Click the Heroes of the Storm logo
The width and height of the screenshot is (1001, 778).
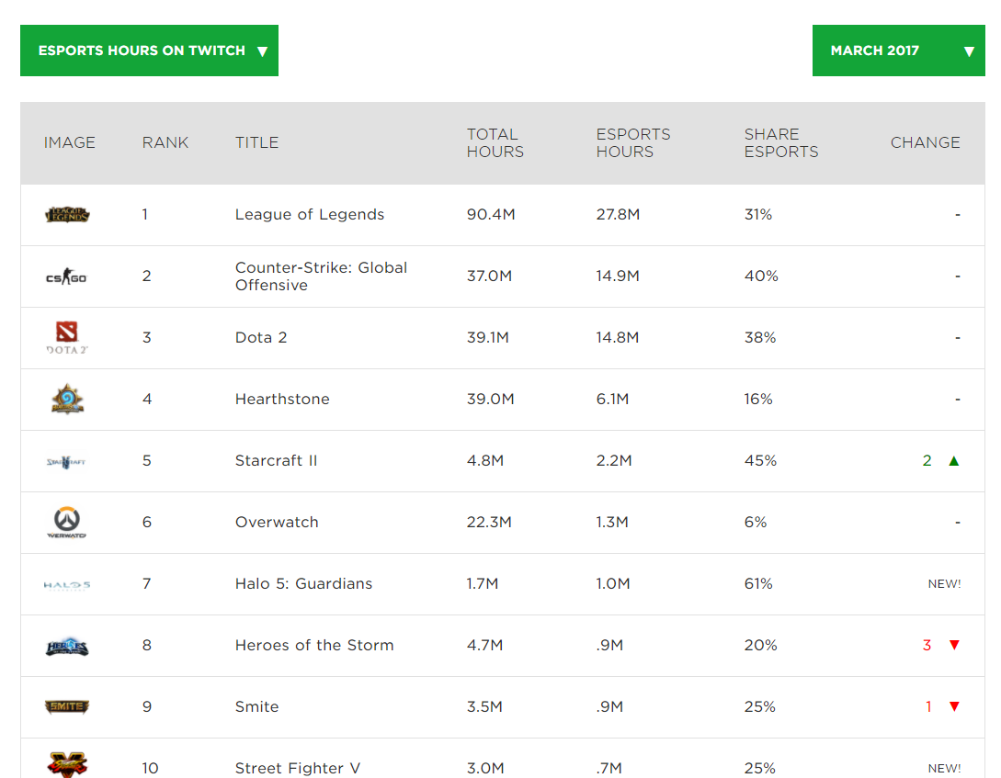point(67,647)
